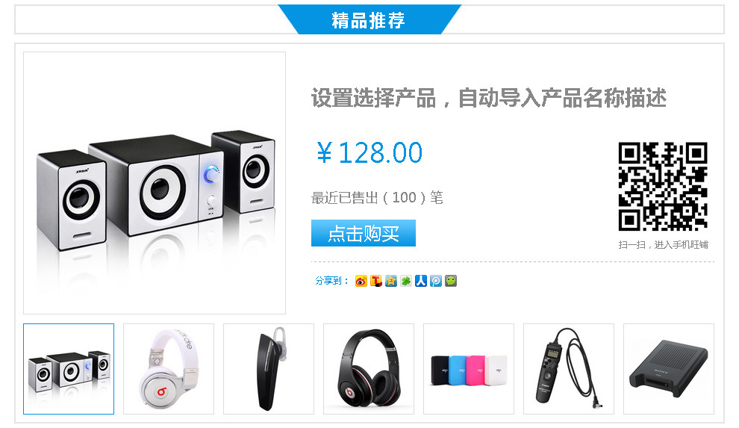Select the Canon remote shutter thumbnail

[569, 369]
